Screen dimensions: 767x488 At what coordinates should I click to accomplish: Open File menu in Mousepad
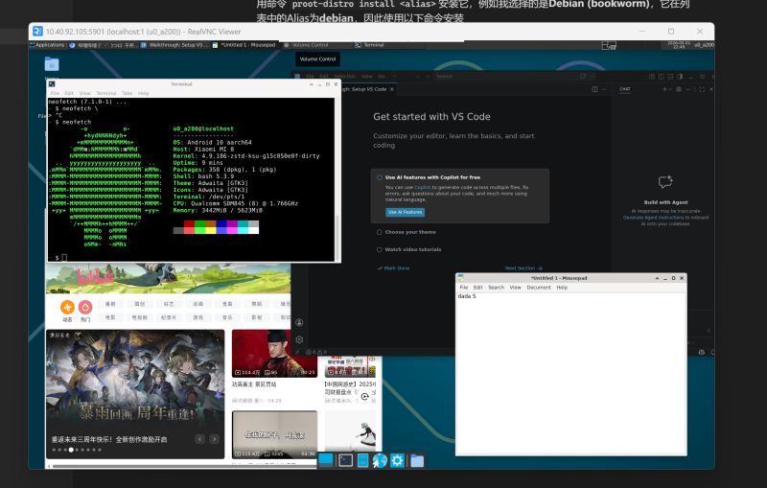point(464,288)
